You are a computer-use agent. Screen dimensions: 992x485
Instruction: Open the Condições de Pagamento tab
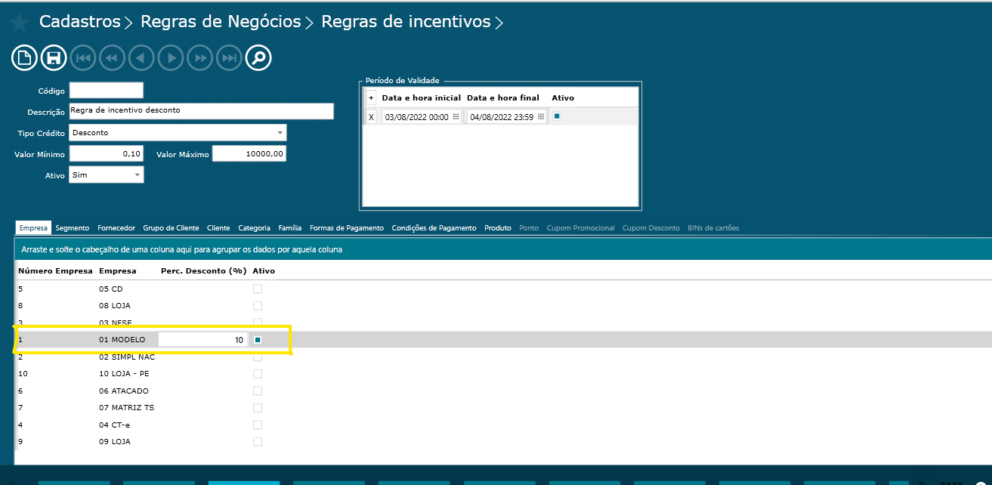(434, 227)
